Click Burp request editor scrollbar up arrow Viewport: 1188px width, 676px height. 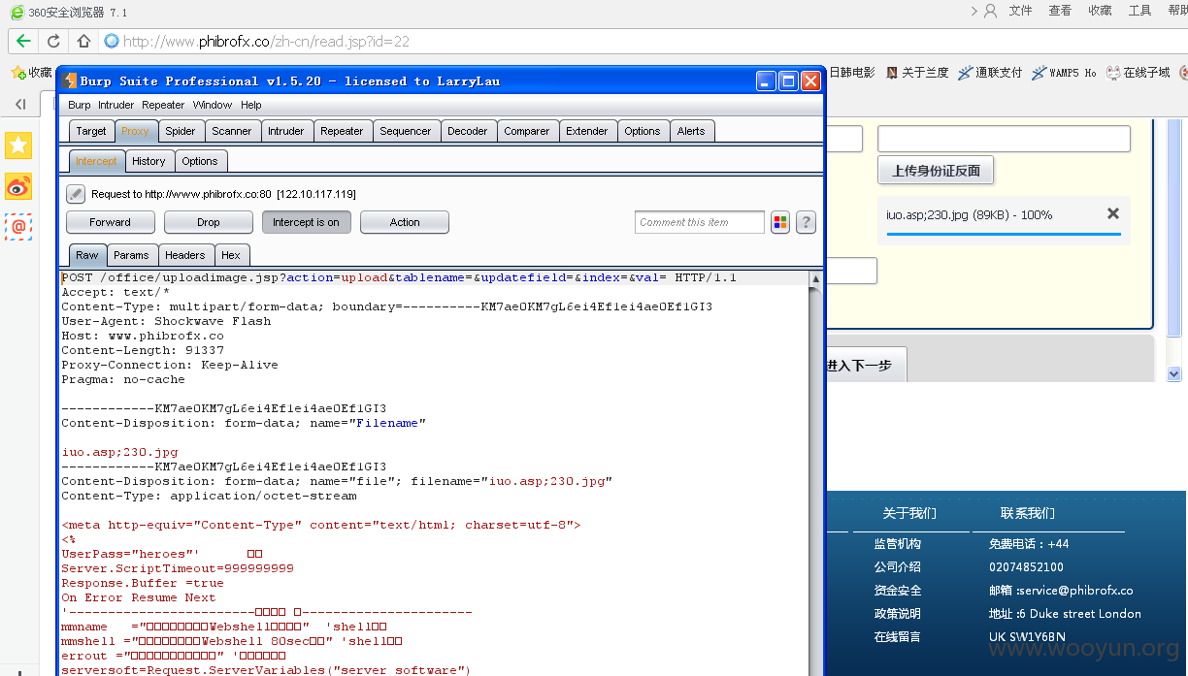[816, 278]
